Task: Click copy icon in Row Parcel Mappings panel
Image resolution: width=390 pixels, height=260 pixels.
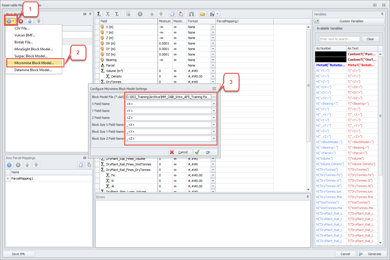Action: coord(81,165)
